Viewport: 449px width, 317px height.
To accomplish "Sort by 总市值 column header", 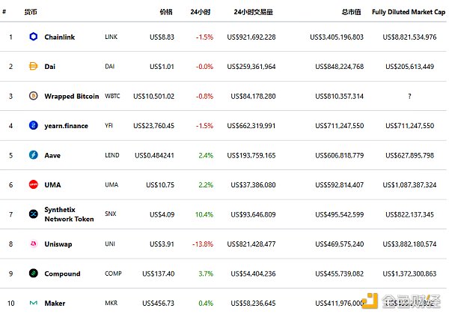I will coord(352,12).
